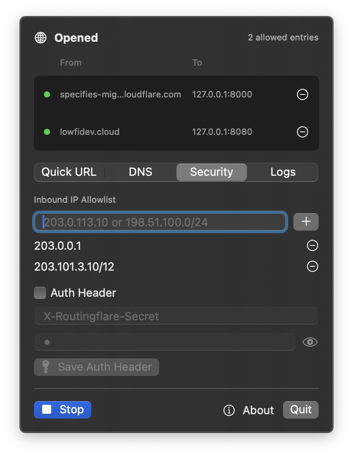Image resolution: width=353 pixels, height=456 pixels.
Task: Click the green status dot for specifies-mig...loudflare.com
Action: (x=47, y=94)
